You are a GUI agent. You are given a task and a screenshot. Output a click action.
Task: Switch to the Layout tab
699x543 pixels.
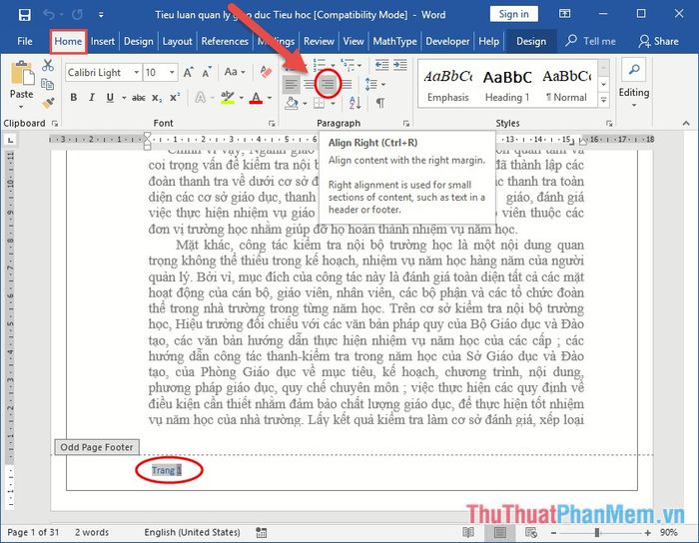177,42
